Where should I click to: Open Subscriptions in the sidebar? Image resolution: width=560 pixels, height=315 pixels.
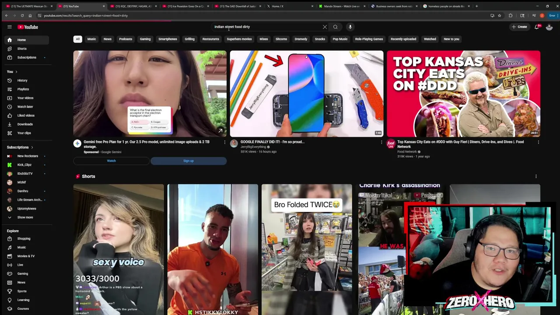[x=26, y=57]
